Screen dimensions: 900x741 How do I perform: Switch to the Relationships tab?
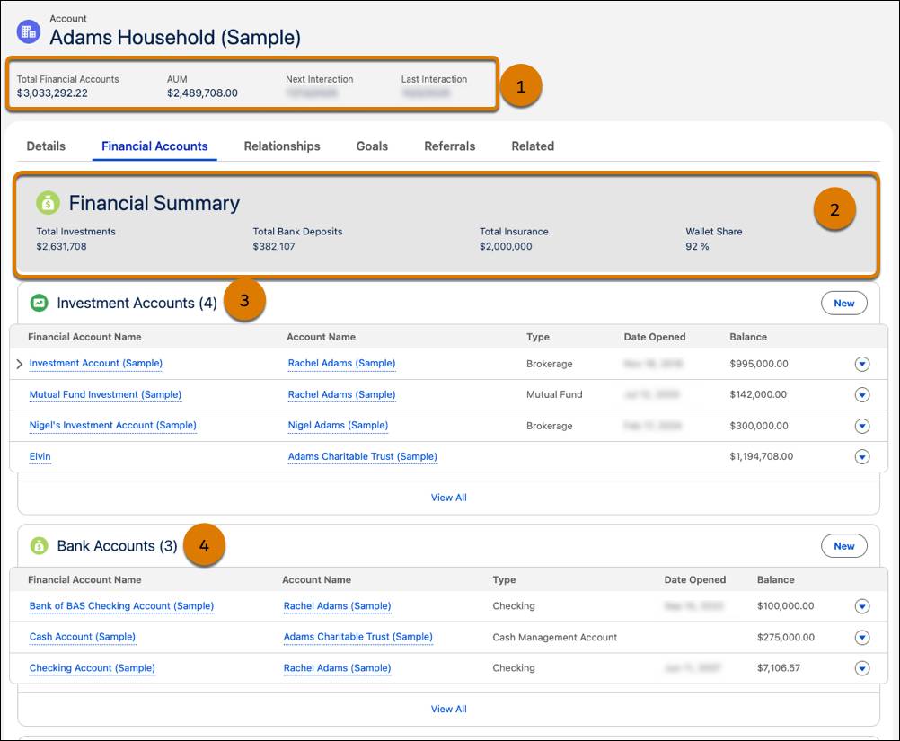(282, 146)
